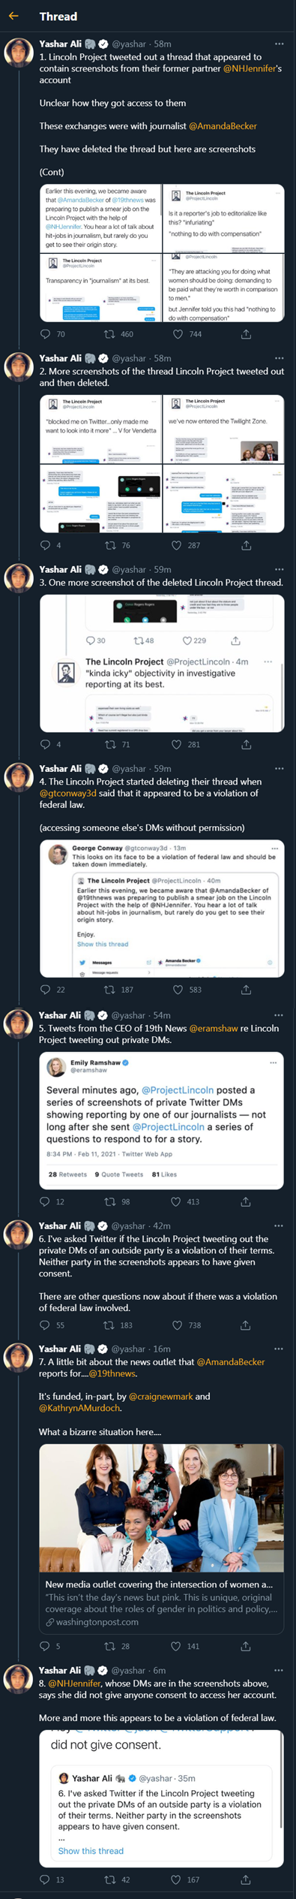Open 'Show this thread' in quoted tweet 8
Image resolution: width=296 pixels, height=1899 pixels.
91,1851
